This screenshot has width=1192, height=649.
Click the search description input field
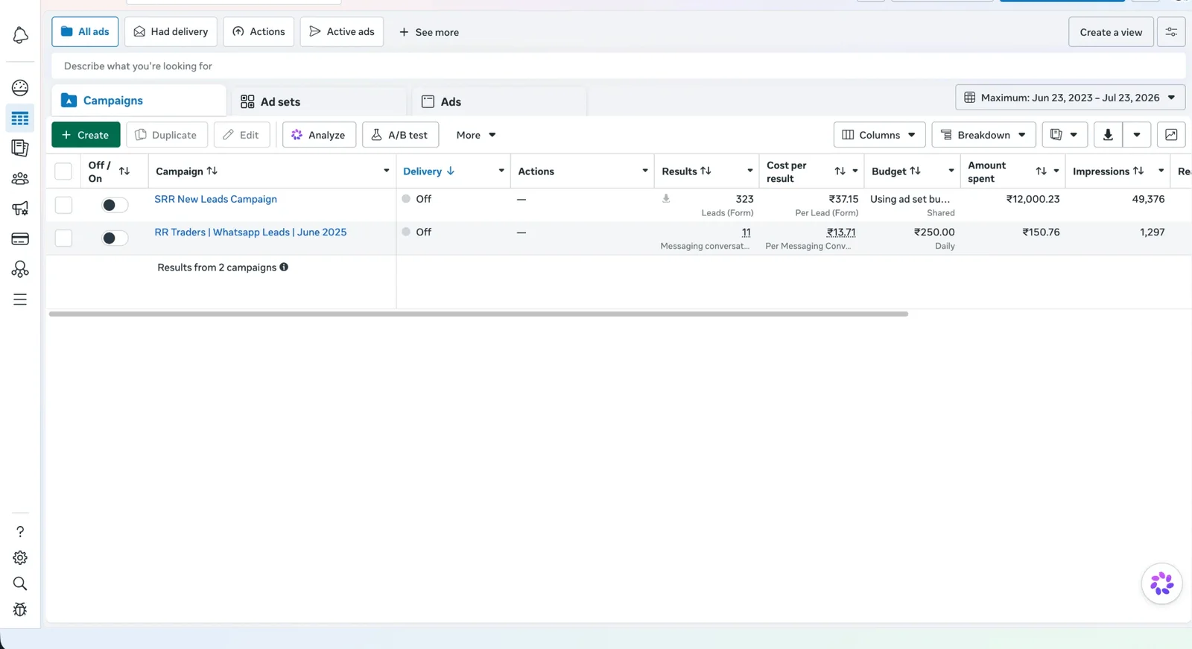(x=618, y=66)
